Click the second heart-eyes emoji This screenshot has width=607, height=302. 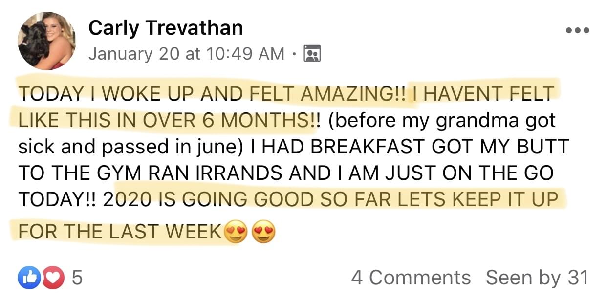tap(263, 232)
